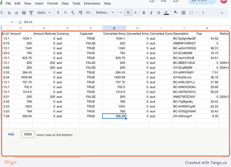Select column K header
Image resolution: width=231 pixels, height=167 pixels.
tap(207, 28)
